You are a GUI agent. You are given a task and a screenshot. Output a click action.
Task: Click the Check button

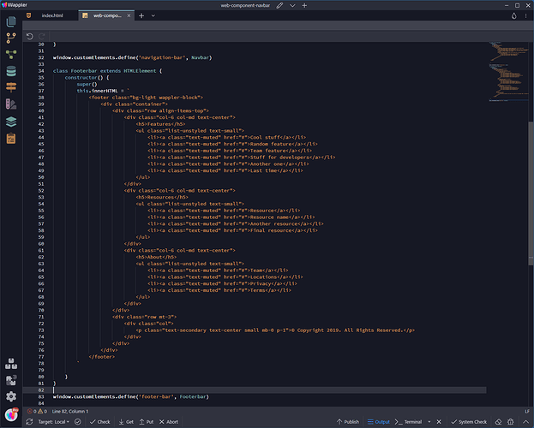99,422
